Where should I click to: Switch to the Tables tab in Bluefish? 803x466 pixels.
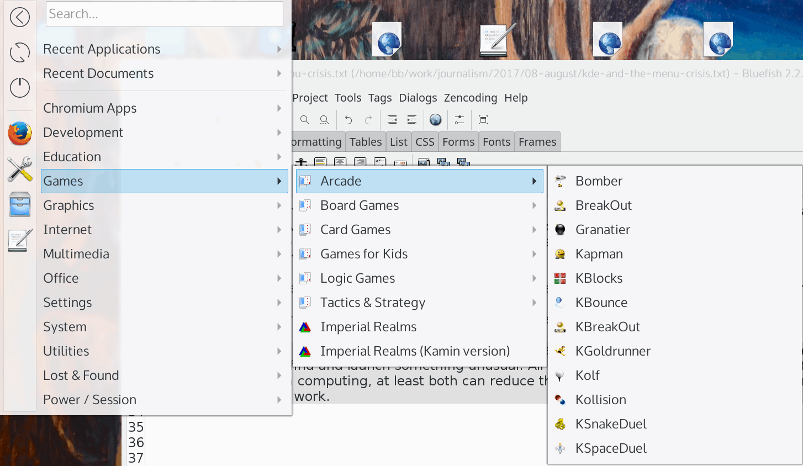(366, 142)
